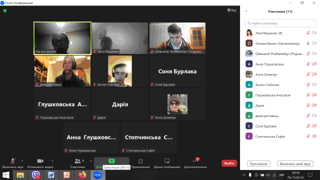Screen dimensions: 320x180
Task: Click Соня Бурлака's disabled camera icon
Action: tap(314, 126)
